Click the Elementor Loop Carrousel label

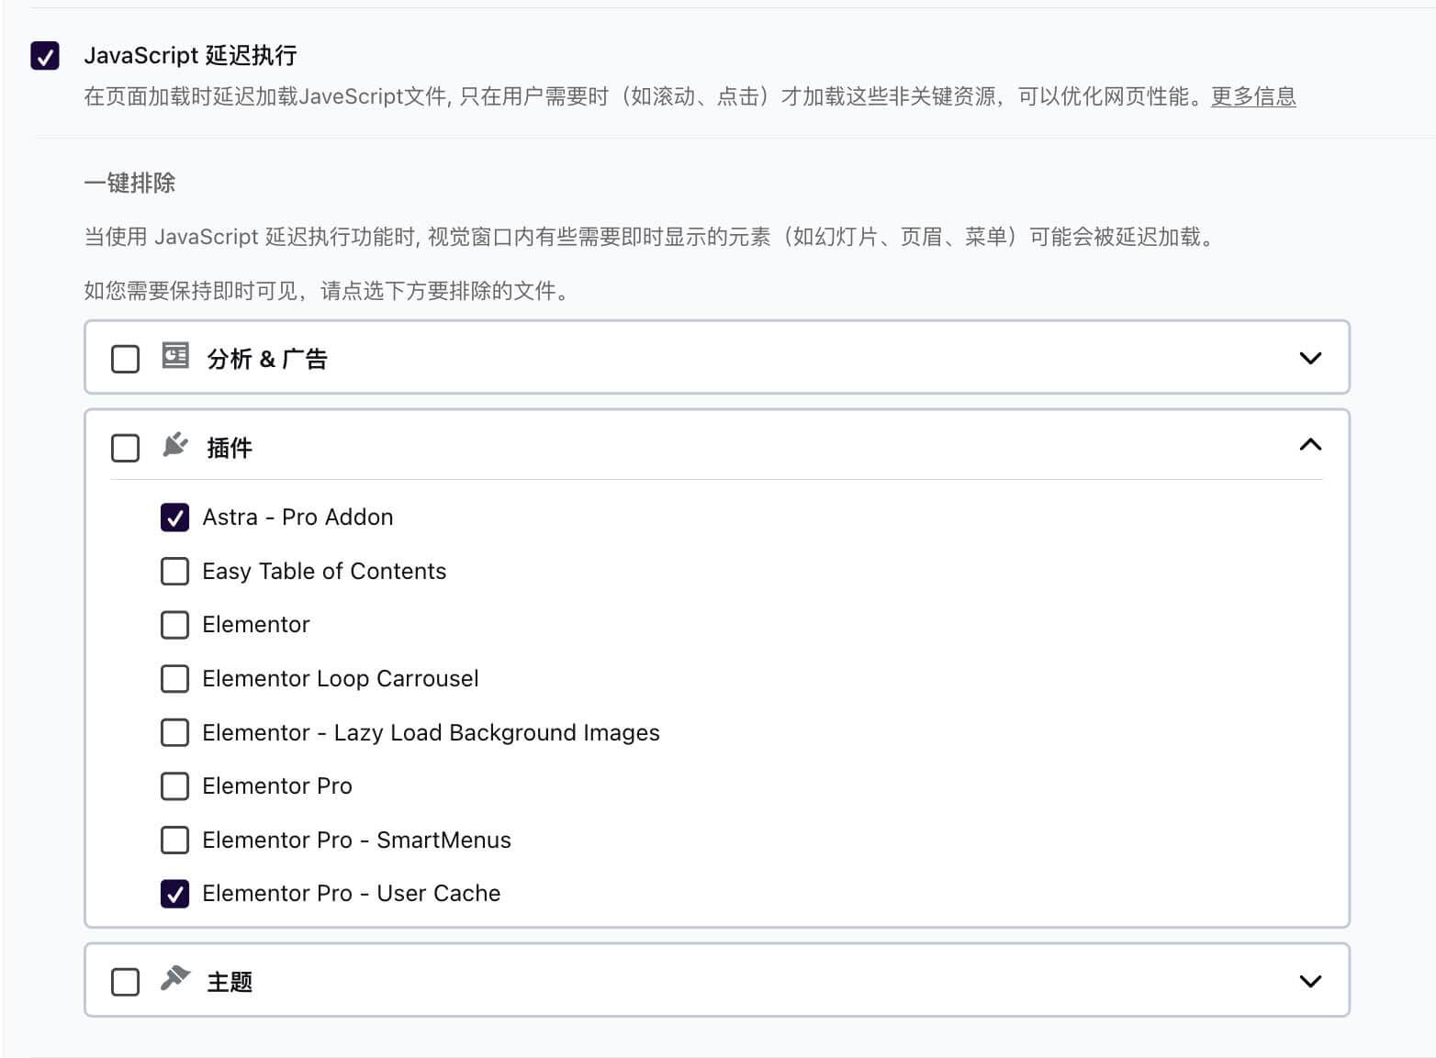pyautogui.click(x=341, y=678)
